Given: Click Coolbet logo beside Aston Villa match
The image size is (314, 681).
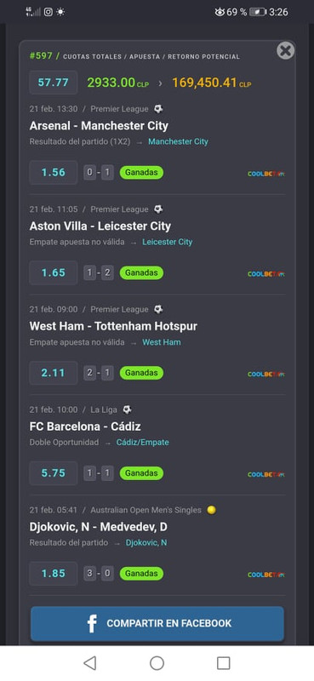Looking at the screenshot, I should click(x=266, y=274).
